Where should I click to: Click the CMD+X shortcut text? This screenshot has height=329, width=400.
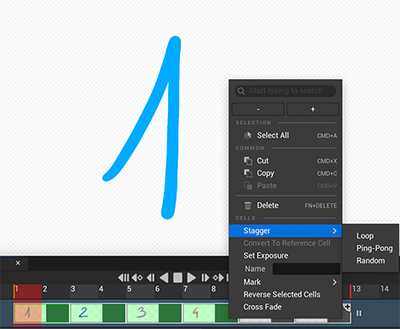pyautogui.click(x=327, y=162)
